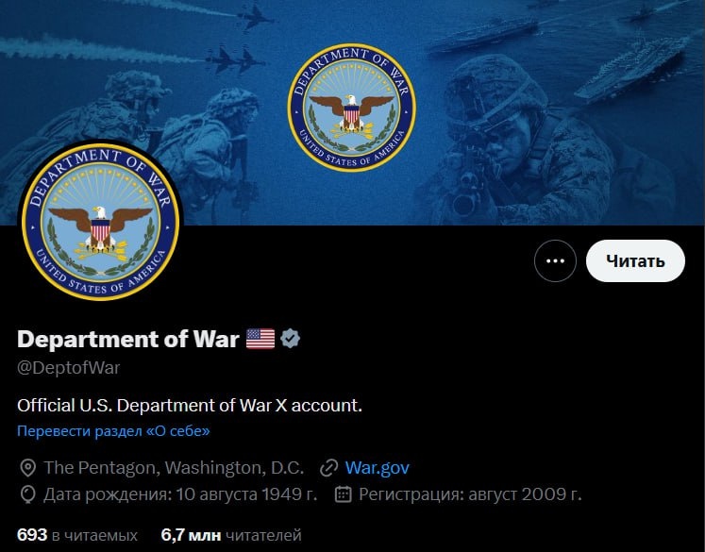Open the 6,7 млн читателей followers list
This screenshot has width=705, height=552.
(231, 535)
